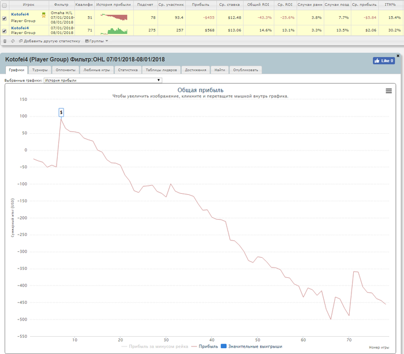Open the Группы dropdown
Viewport: 404px width, 354px height.
click(x=96, y=41)
